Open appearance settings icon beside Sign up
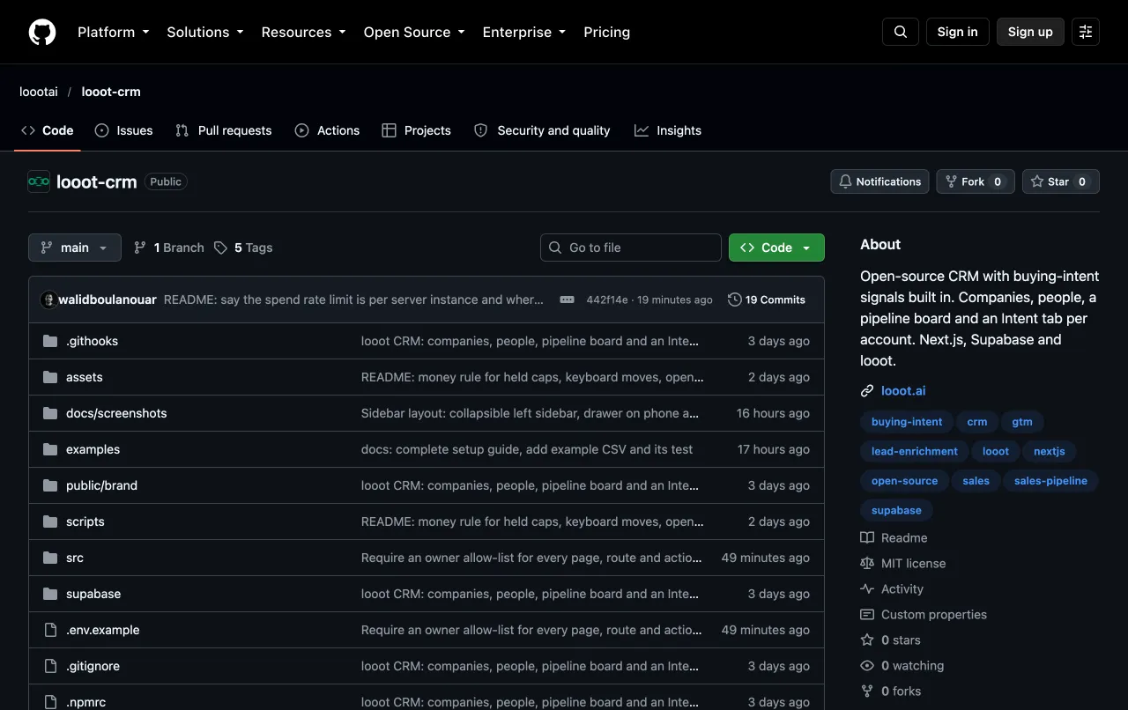Screen dimensions: 1128x710 click(1086, 32)
